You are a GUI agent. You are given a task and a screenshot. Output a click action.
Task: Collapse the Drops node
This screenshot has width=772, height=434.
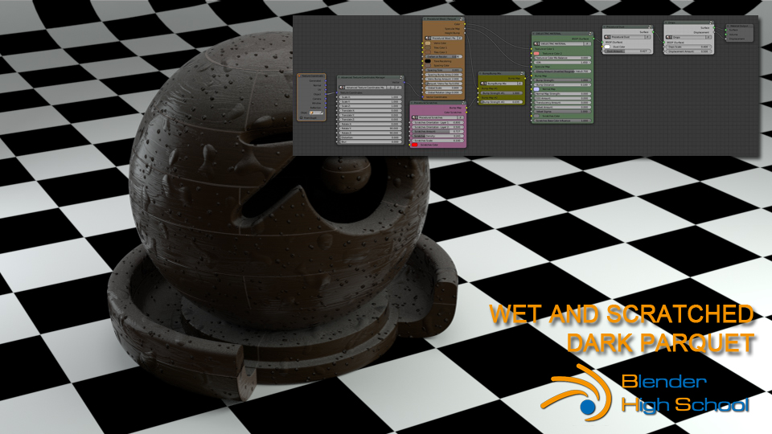[666, 23]
